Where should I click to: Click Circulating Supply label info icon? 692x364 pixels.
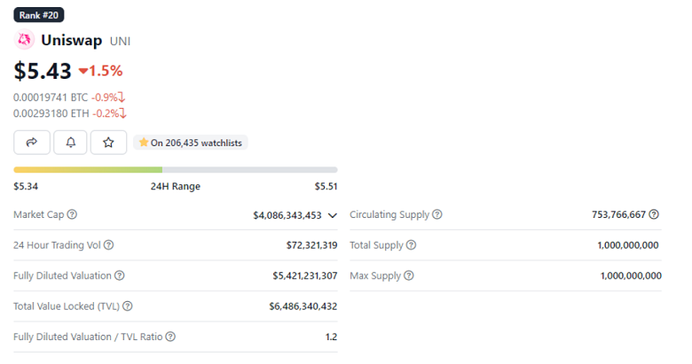[x=437, y=215]
